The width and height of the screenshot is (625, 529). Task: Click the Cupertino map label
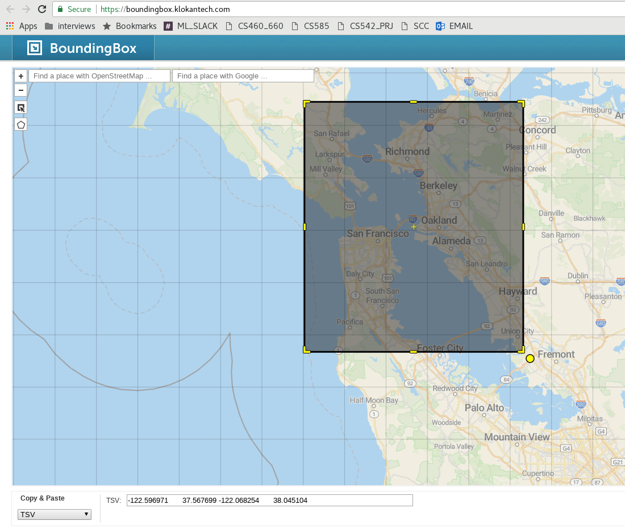point(537,473)
